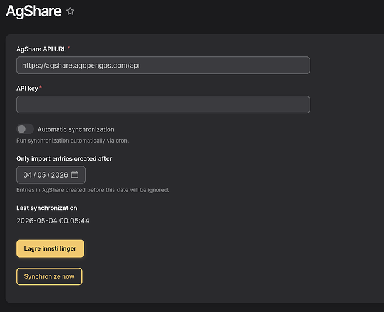Click 'Run synchronization automatically via cron.' hint

pyautogui.click(x=73, y=141)
